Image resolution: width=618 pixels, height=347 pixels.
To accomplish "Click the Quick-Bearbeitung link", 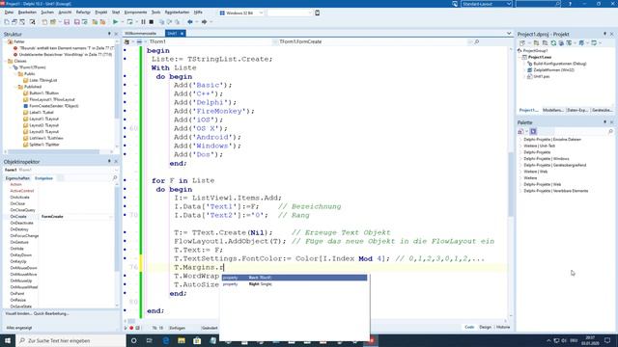I will point(51,314).
